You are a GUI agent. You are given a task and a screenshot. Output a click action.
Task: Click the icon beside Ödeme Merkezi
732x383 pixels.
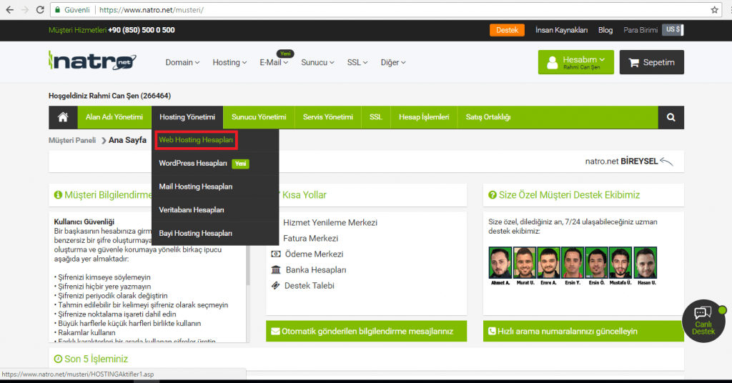276,254
